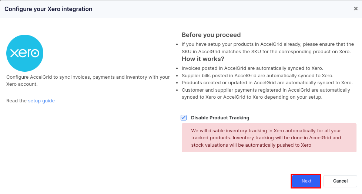Click the 'Configure your Xero integration' title
The width and height of the screenshot is (362, 194).
point(48,9)
